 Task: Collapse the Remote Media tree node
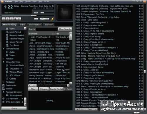click(4, 49)
